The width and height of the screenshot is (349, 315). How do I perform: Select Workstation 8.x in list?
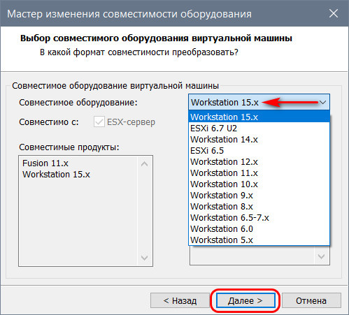tap(259, 206)
